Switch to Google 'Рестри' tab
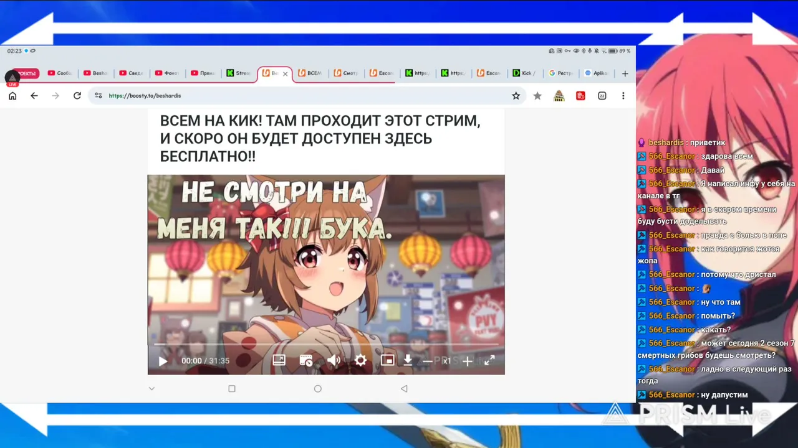Screen dimensions: 798x448 tap(561, 73)
